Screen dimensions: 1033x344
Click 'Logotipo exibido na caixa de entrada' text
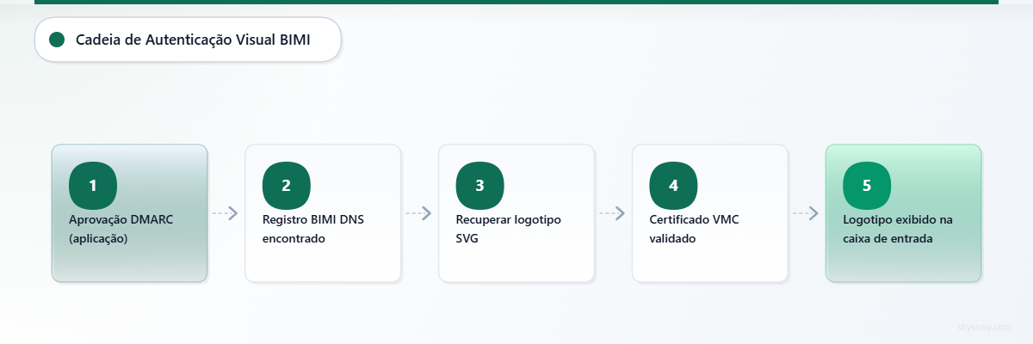(x=898, y=229)
